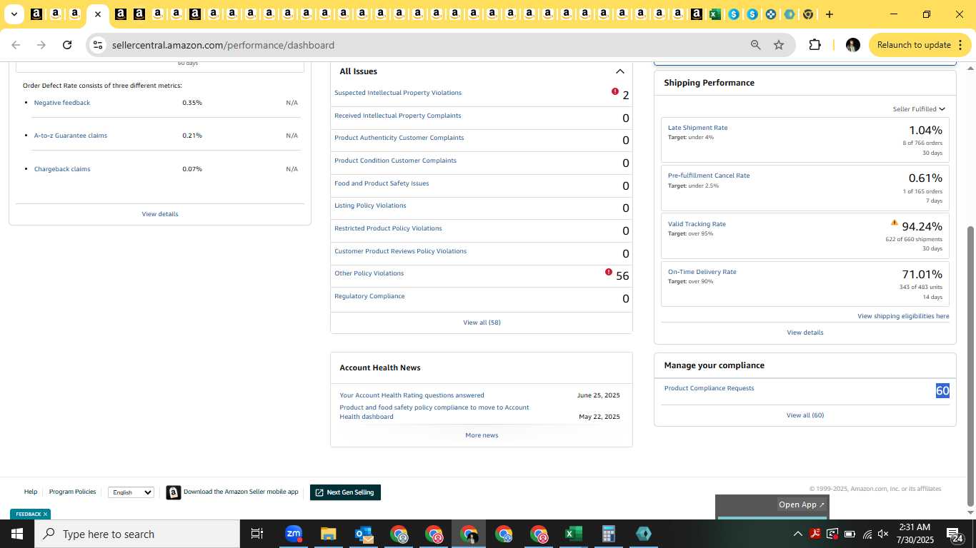Open Calculator from the taskbar
The image size is (976, 548).
pos(608,534)
